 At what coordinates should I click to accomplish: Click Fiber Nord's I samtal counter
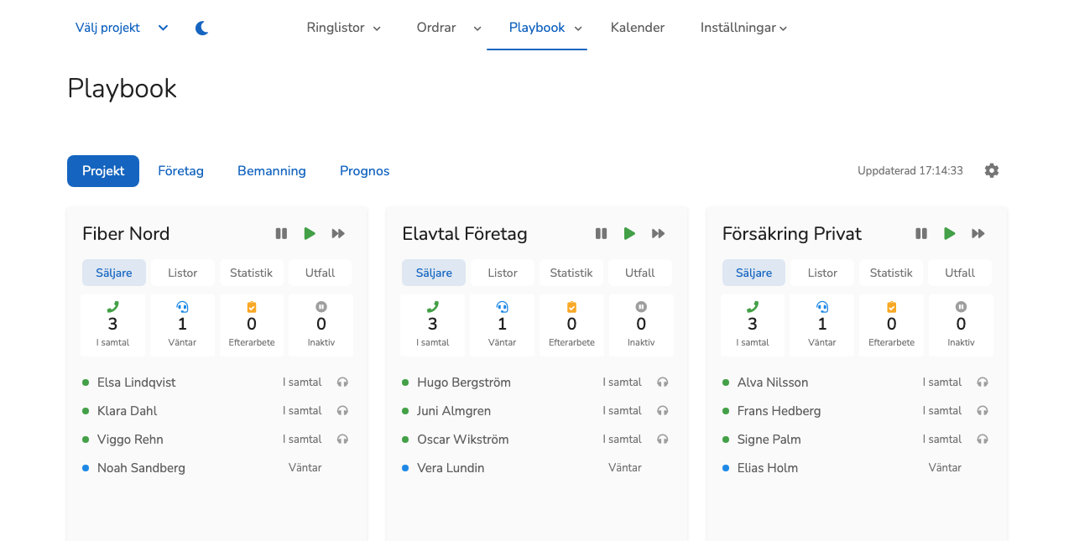coord(113,325)
